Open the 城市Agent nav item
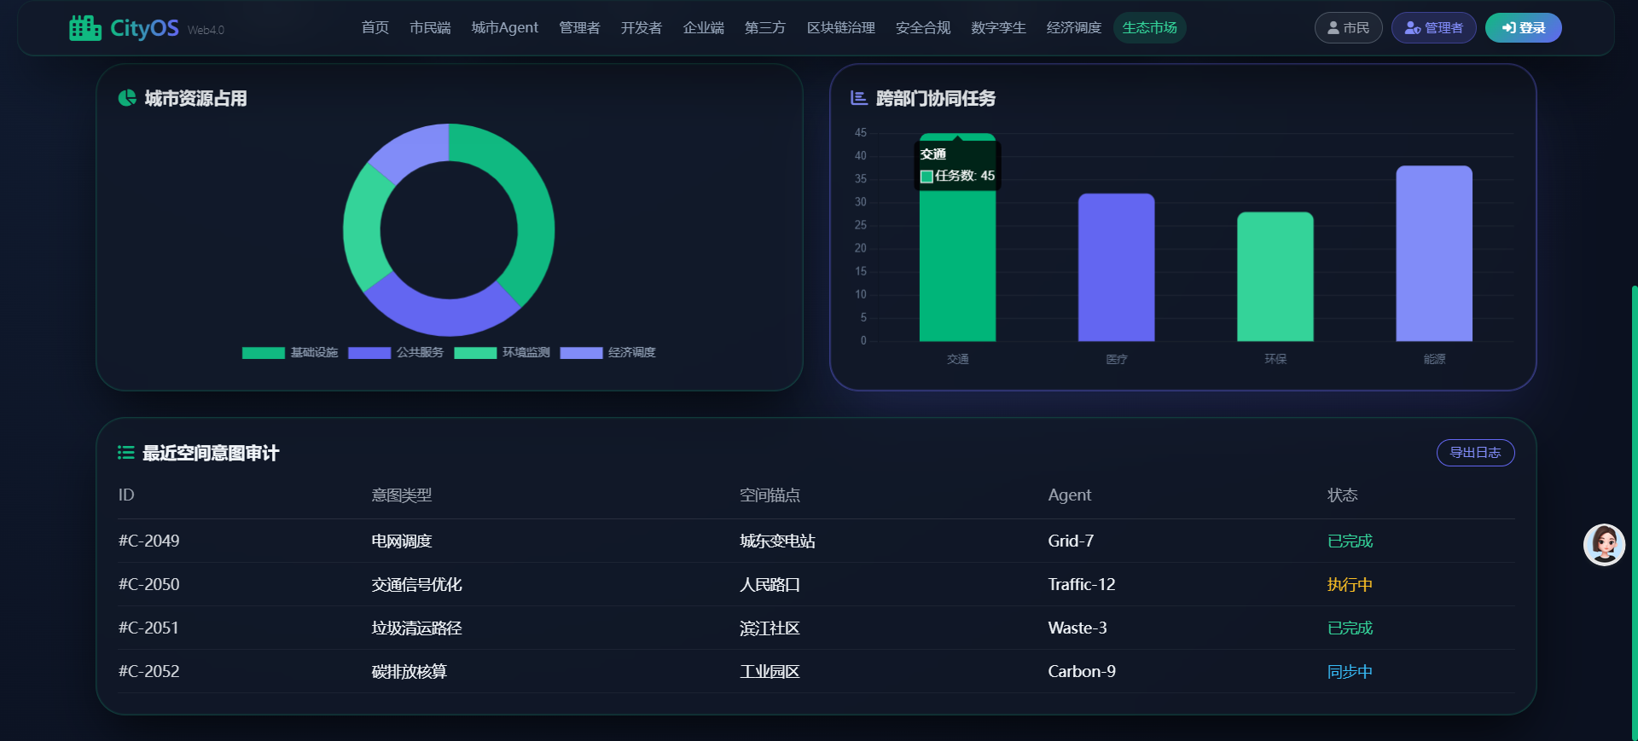Viewport: 1638px width, 741px height. click(x=505, y=28)
